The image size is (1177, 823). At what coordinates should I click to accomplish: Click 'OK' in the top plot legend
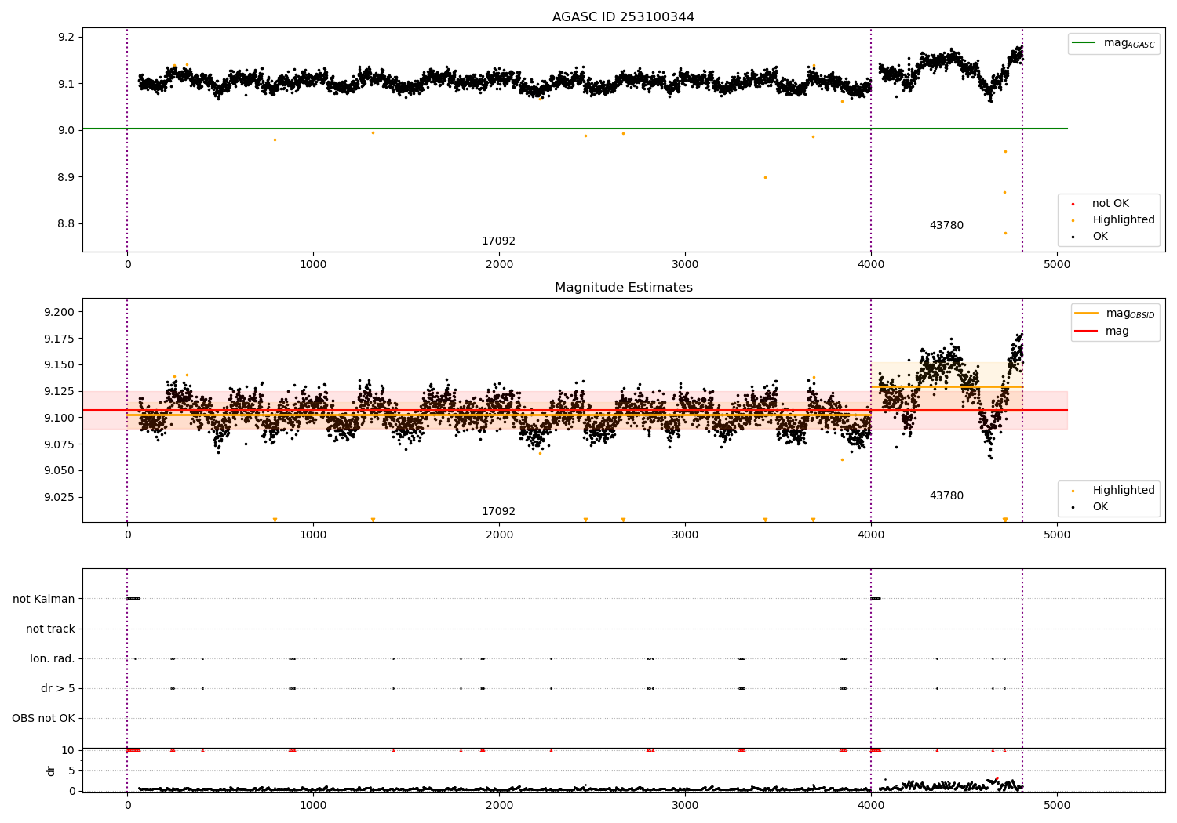(x=1100, y=237)
